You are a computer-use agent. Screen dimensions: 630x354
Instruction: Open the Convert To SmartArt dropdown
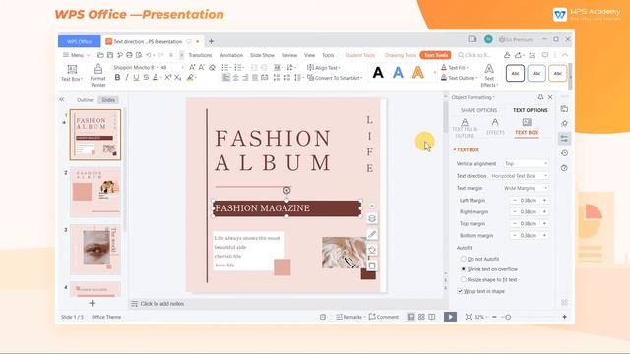click(x=335, y=78)
